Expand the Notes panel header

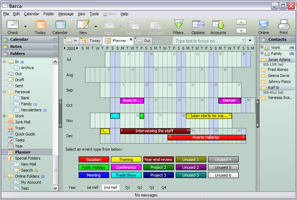[30, 47]
